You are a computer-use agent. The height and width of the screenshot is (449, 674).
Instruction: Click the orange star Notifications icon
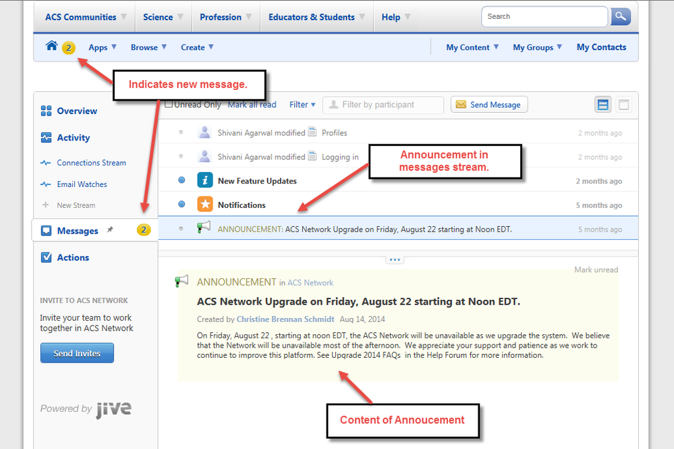(x=205, y=205)
